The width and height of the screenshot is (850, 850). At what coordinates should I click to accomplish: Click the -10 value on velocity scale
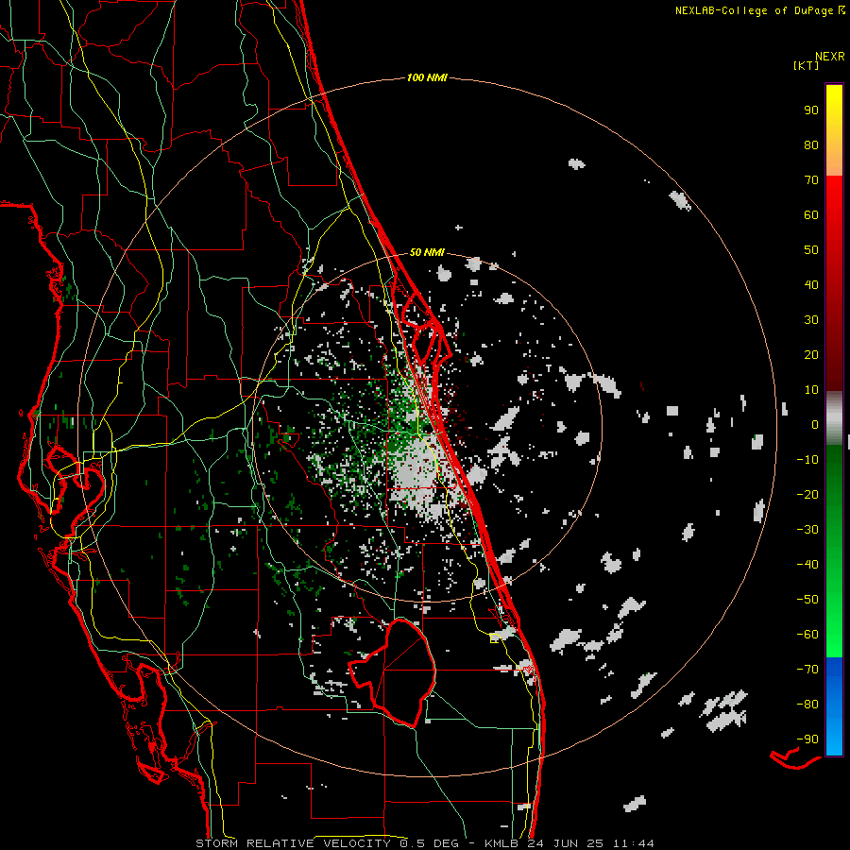[x=807, y=460]
